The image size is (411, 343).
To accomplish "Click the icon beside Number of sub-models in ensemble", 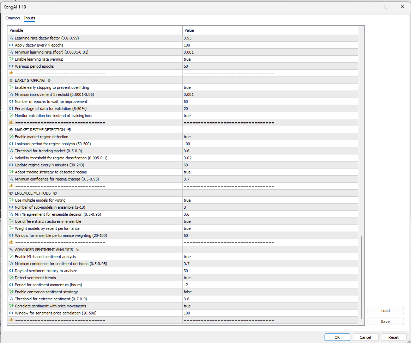I will 11,207.
